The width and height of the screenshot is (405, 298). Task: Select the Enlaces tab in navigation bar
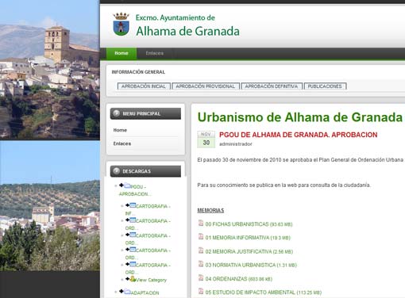(155, 53)
